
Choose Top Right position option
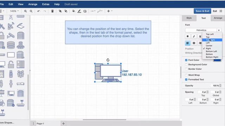tap(212, 40)
